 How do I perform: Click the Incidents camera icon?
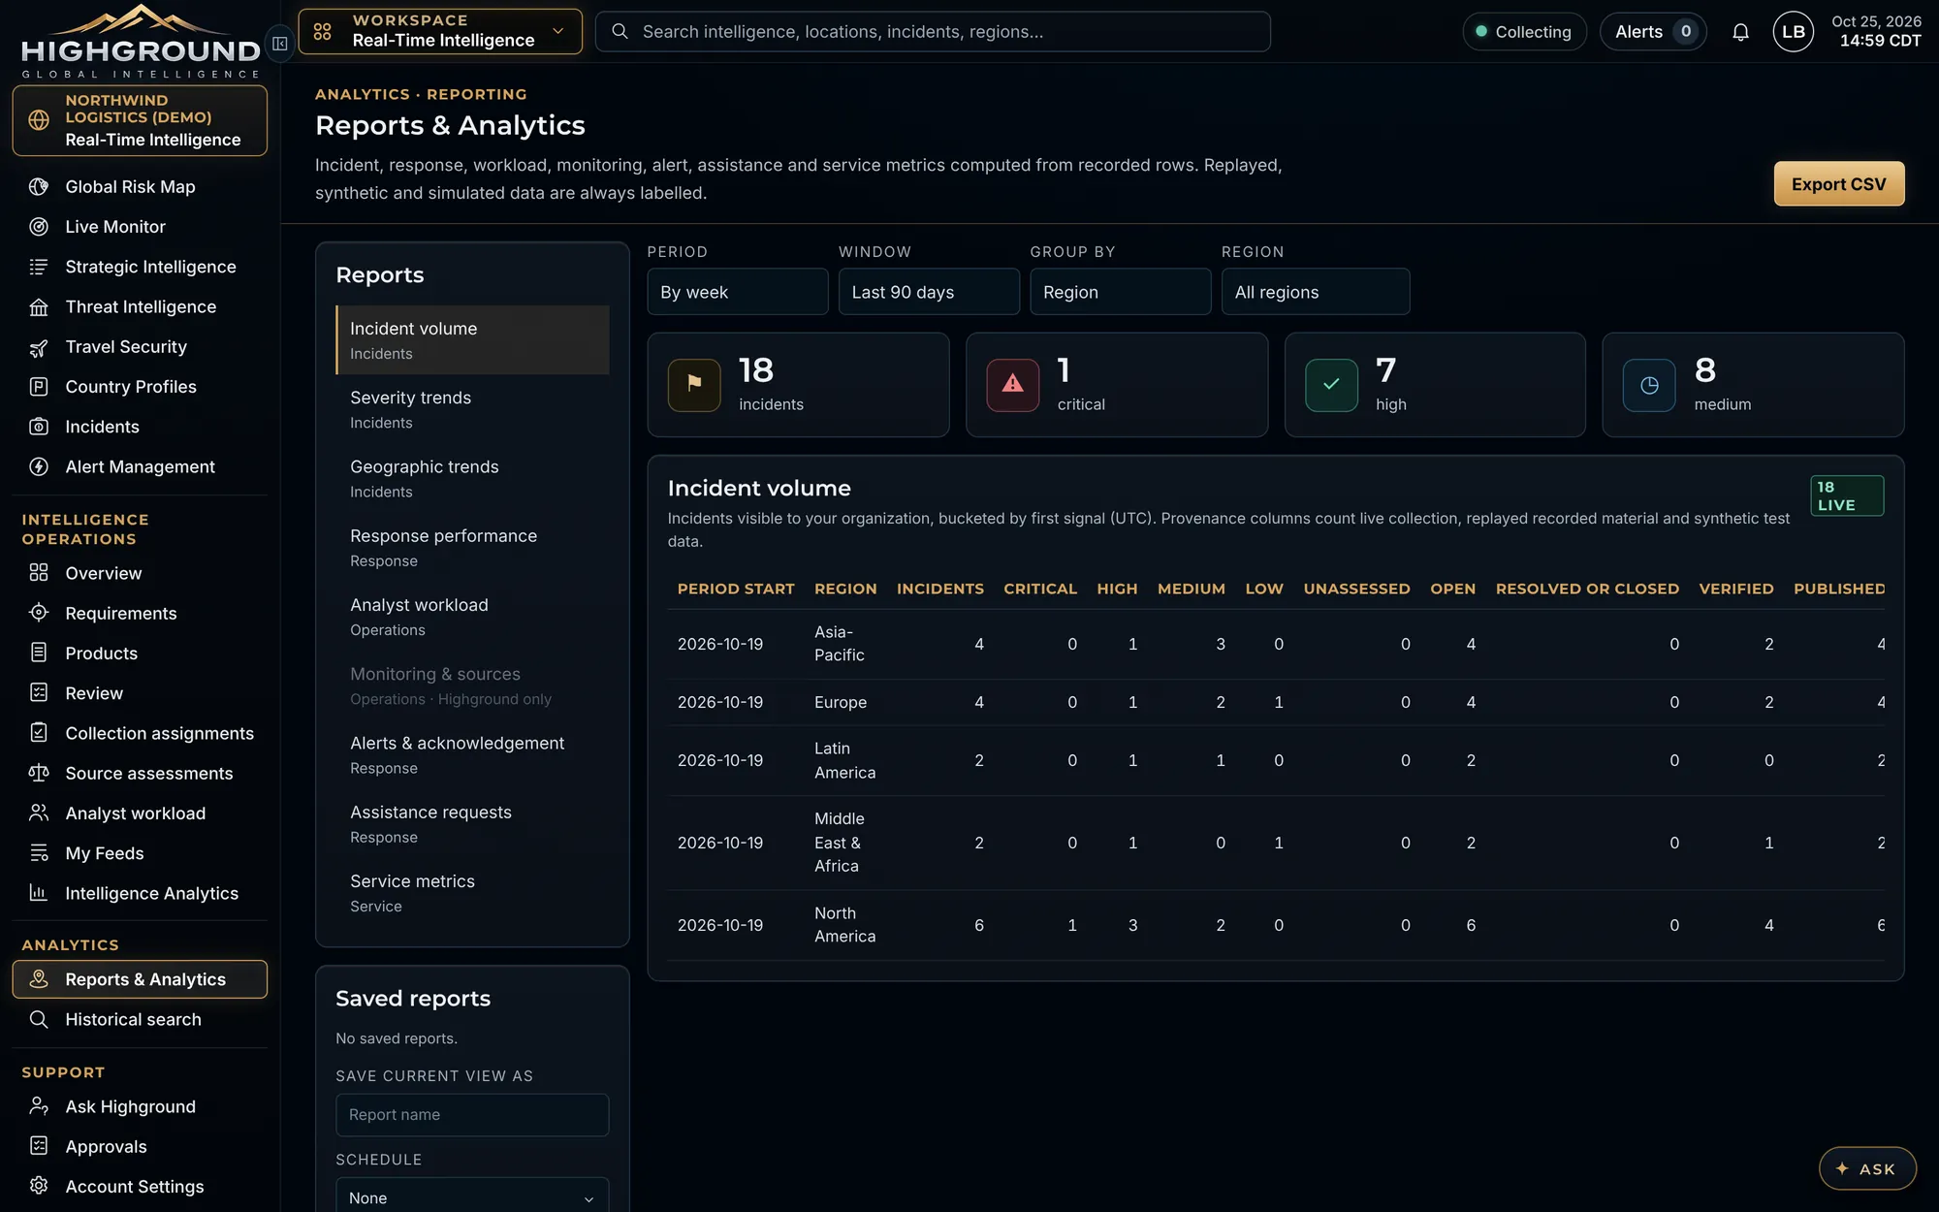pos(39,427)
